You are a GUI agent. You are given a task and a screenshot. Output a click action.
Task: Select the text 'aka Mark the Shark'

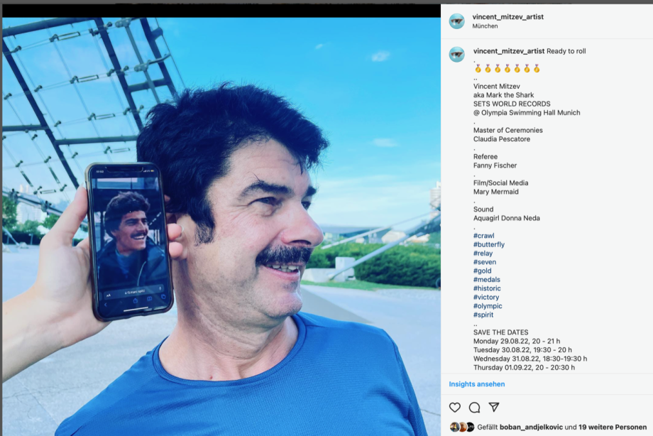pyautogui.click(x=503, y=95)
